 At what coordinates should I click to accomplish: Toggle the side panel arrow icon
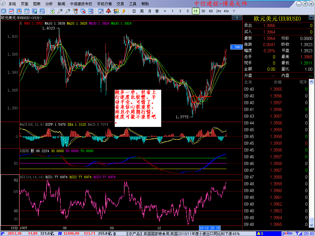click(x=91, y=11)
